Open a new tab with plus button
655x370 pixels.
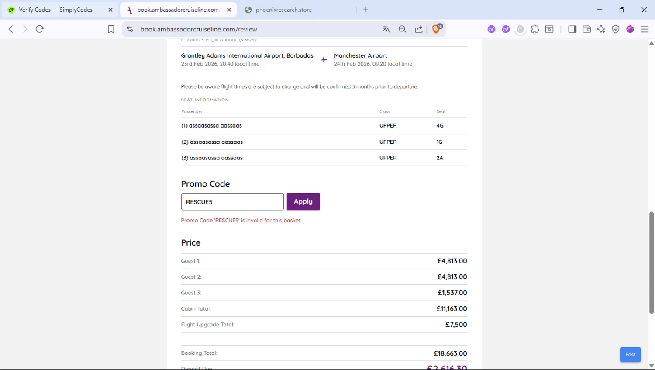pos(365,10)
